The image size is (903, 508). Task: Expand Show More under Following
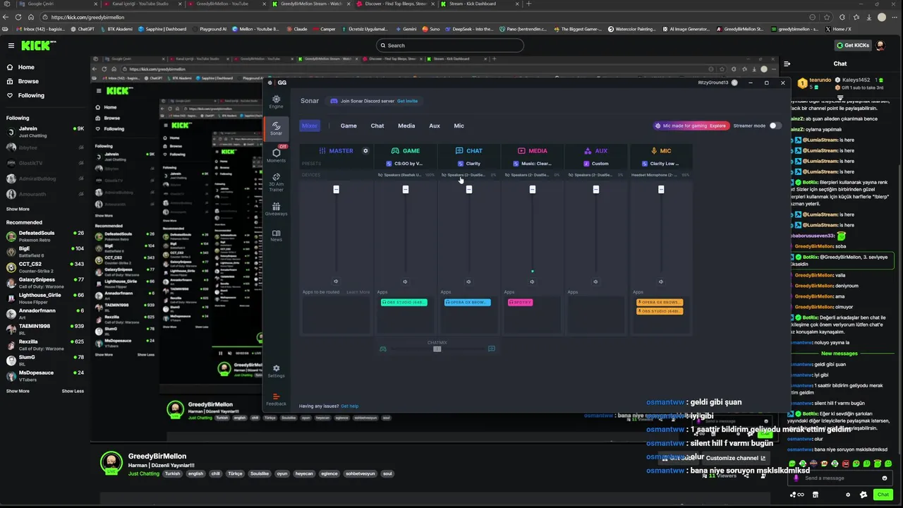point(18,209)
